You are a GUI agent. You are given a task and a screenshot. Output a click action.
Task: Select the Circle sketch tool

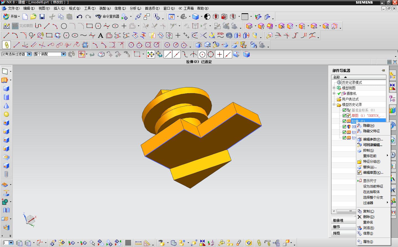pyautogui.click(x=64, y=26)
